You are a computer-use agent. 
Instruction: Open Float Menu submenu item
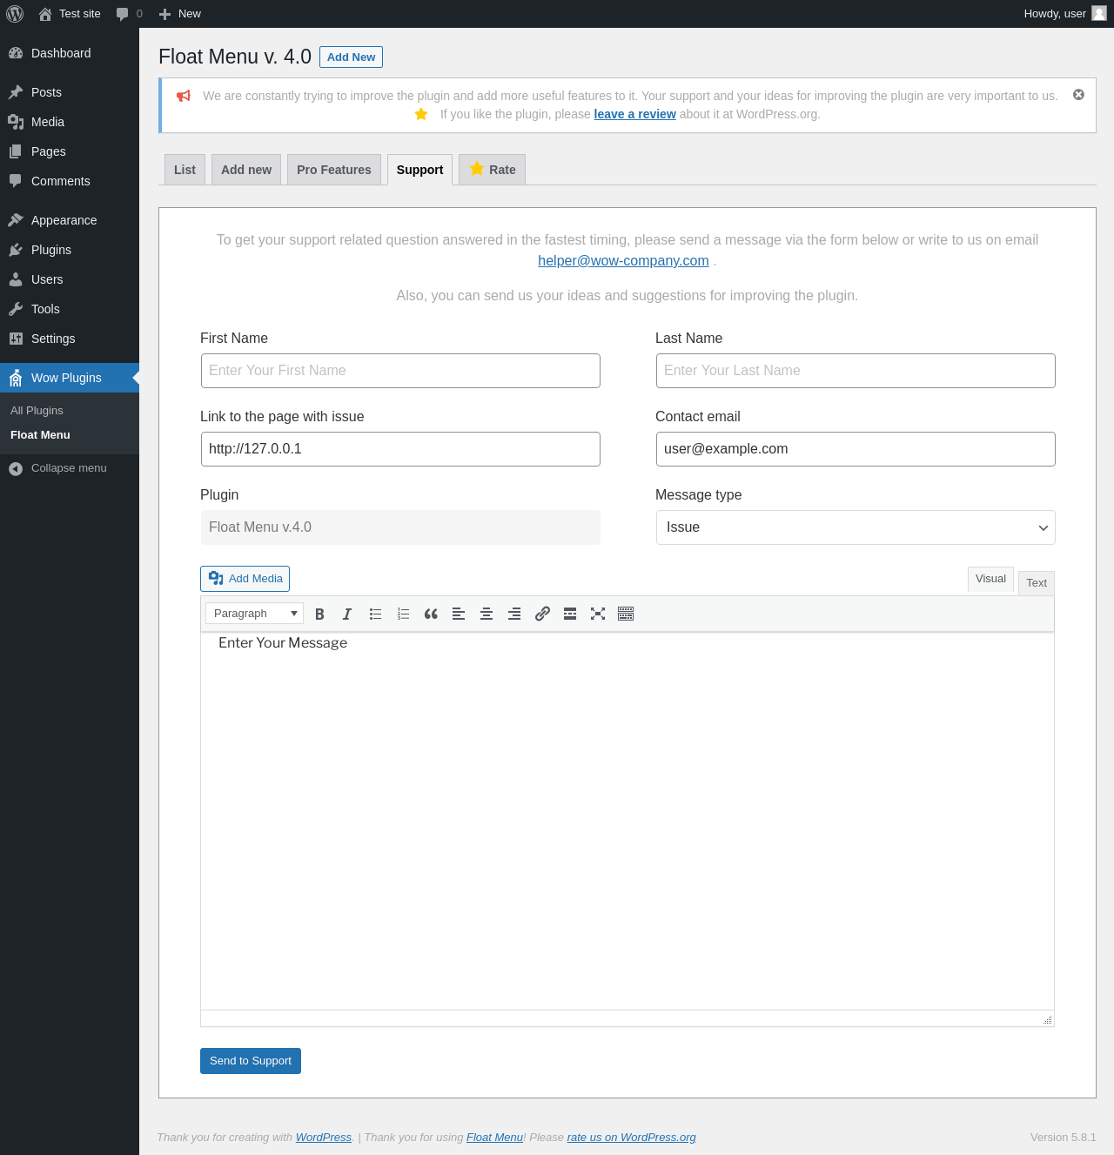pyautogui.click(x=40, y=435)
